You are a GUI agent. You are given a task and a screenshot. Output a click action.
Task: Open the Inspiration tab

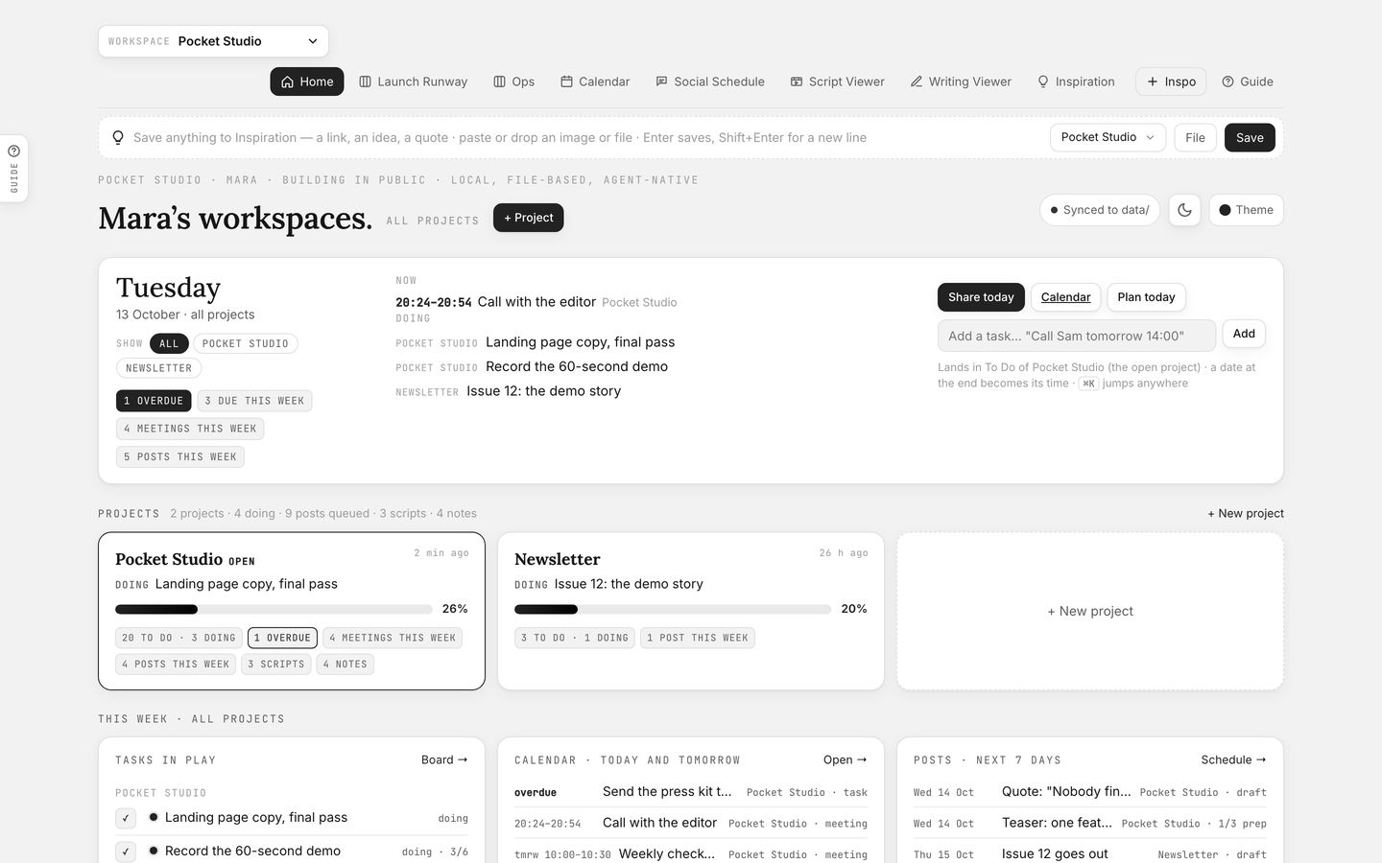1076,82
